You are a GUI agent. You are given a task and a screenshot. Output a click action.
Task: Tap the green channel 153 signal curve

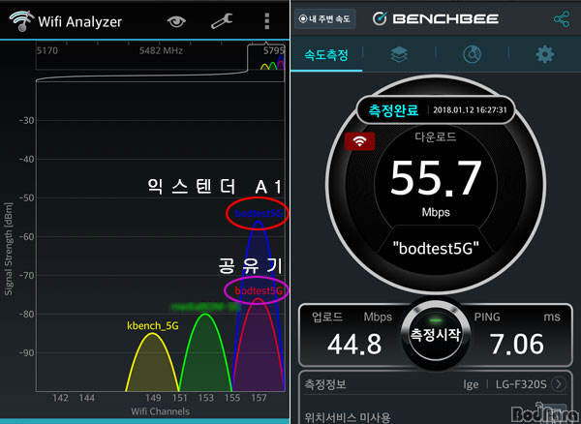(x=205, y=351)
